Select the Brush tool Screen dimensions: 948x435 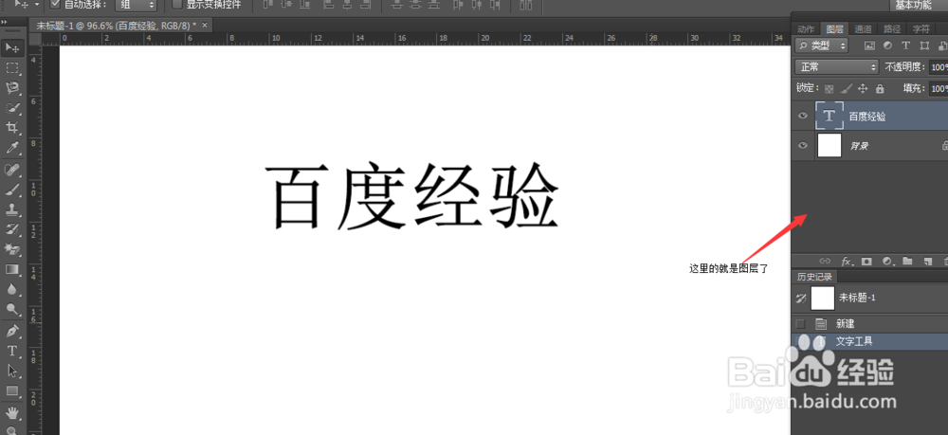12,190
